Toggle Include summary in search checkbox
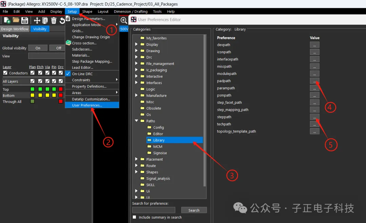The height and width of the screenshot is (223, 366). [x=134, y=217]
